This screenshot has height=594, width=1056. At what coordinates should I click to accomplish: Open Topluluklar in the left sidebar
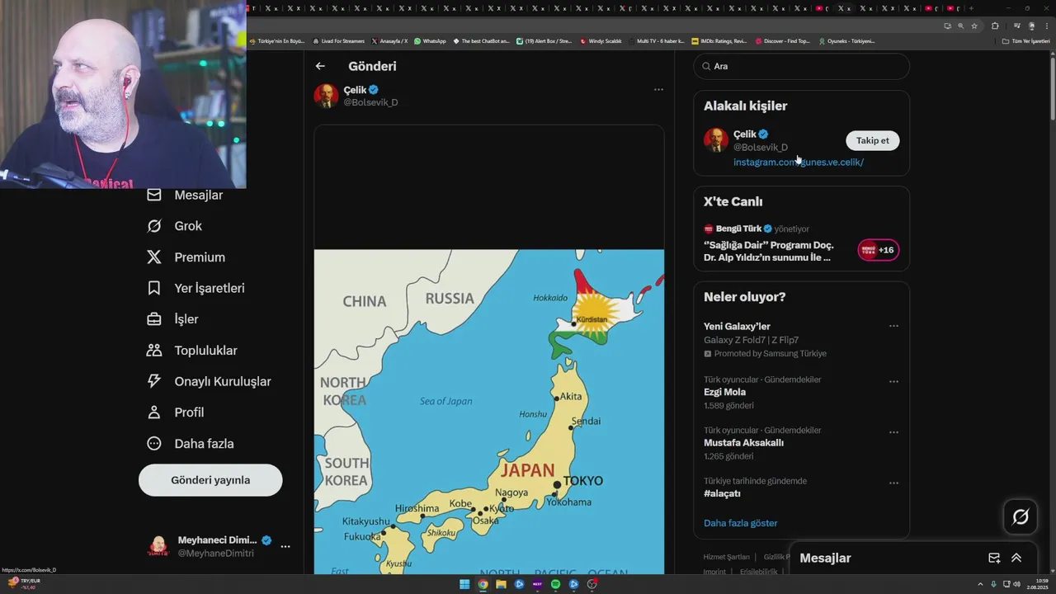click(x=191, y=351)
